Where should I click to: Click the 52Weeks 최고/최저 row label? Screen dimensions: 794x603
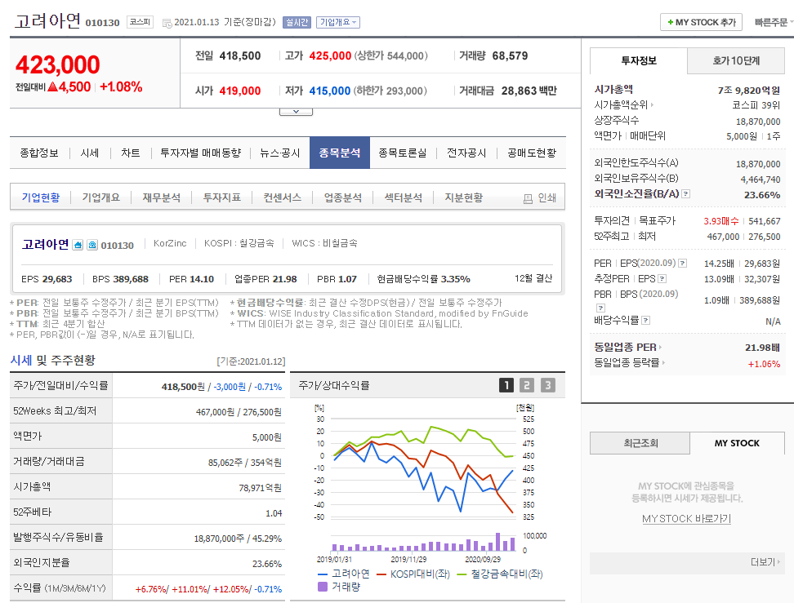pos(55,410)
